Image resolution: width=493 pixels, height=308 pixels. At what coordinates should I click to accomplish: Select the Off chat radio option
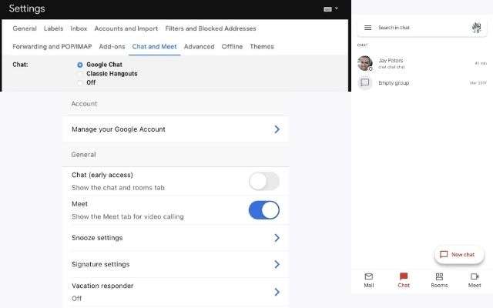point(80,82)
